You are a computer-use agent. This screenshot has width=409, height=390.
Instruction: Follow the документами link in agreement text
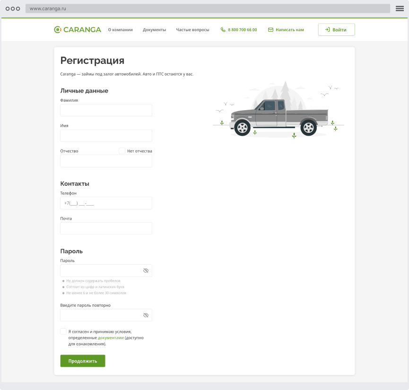coord(111,338)
